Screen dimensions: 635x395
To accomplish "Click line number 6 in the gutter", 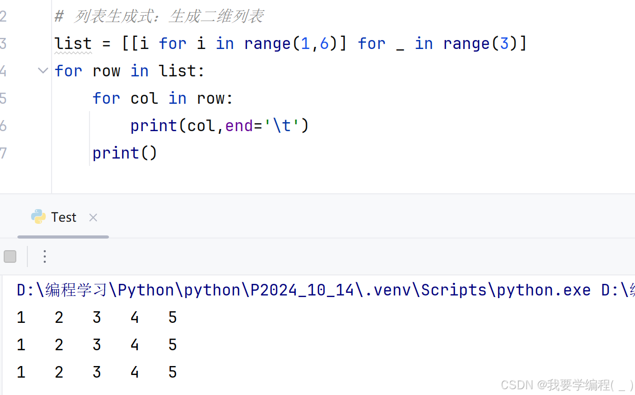I will (3, 125).
